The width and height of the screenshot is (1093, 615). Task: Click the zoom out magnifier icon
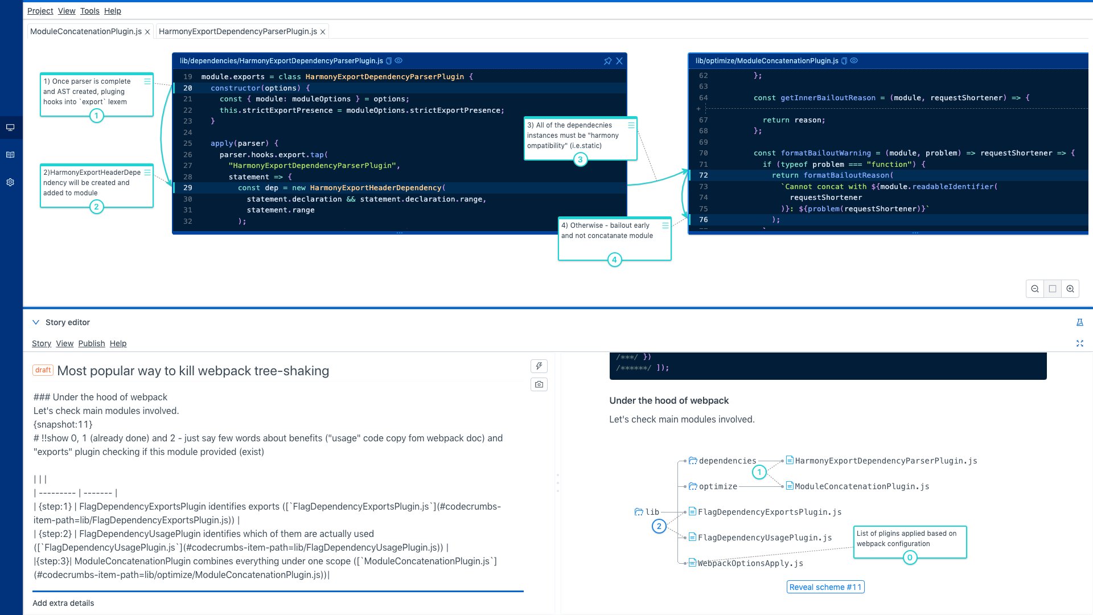pos(1034,289)
